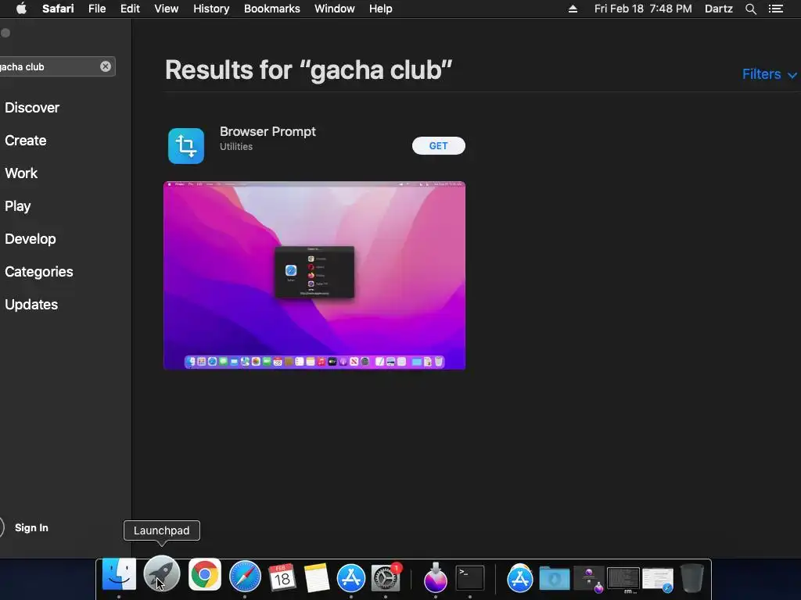Open the History menu
This screenshot has width=801, height=600.
point(211,9)
